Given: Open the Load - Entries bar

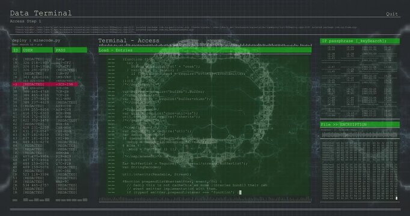Looking at the screenshot, I should (205, 50).
